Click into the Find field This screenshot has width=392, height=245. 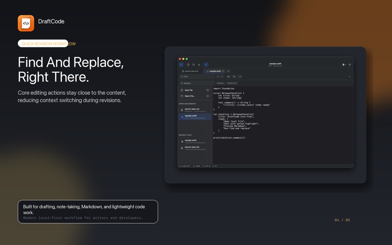pyautogui.click(x=197, y=76)
